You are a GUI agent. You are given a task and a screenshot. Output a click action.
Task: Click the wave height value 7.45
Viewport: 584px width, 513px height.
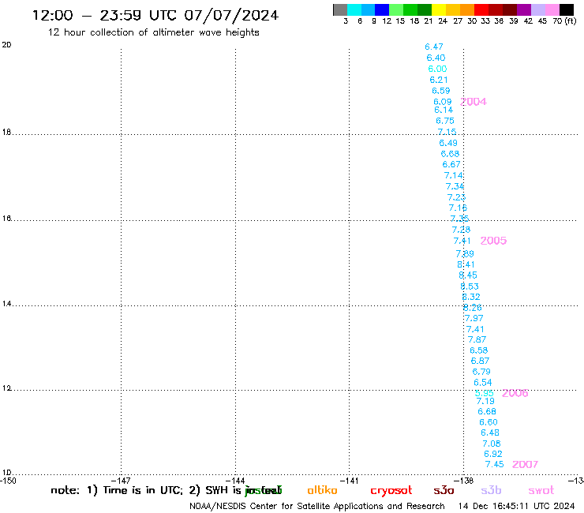click(495, 465)
